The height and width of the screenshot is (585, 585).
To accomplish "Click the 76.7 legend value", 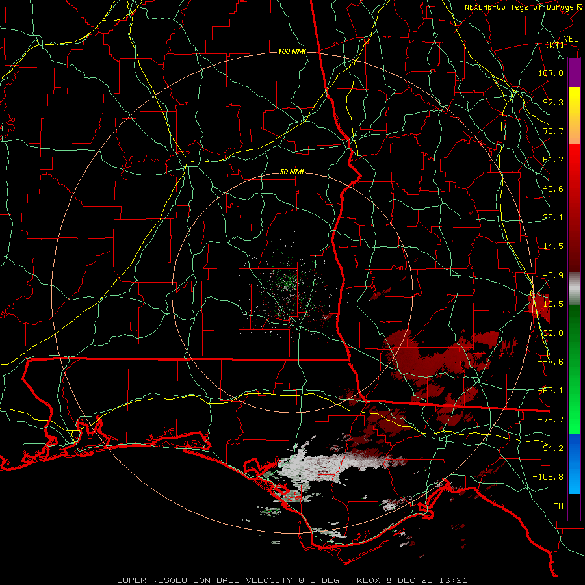I will [553, 131].
